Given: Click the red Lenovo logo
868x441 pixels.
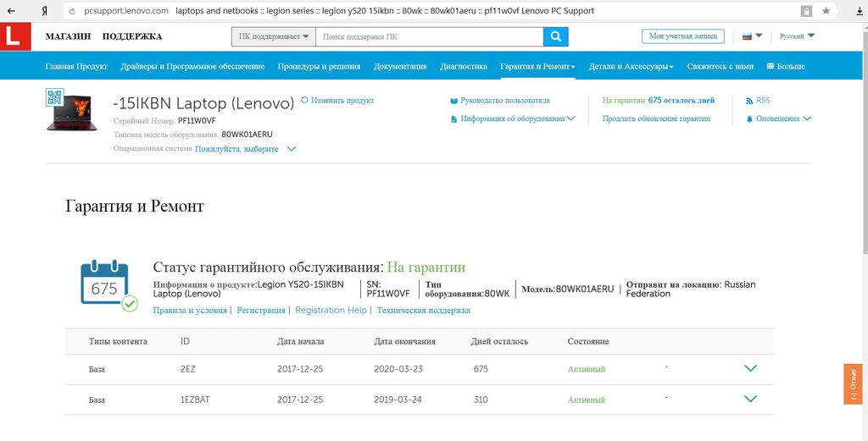Looking at the screenshot, I should 15,36.
